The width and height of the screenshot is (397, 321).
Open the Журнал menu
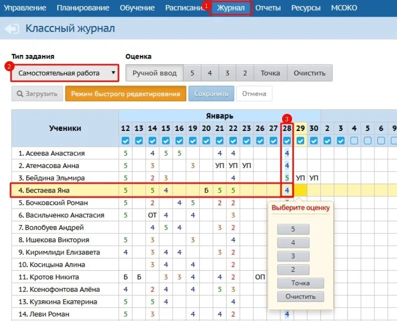pyautogui.click(x=231, y=8)
